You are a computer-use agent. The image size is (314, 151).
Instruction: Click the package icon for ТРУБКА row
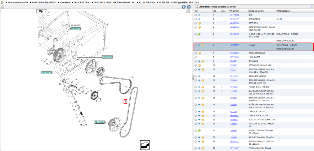point(203,148)
